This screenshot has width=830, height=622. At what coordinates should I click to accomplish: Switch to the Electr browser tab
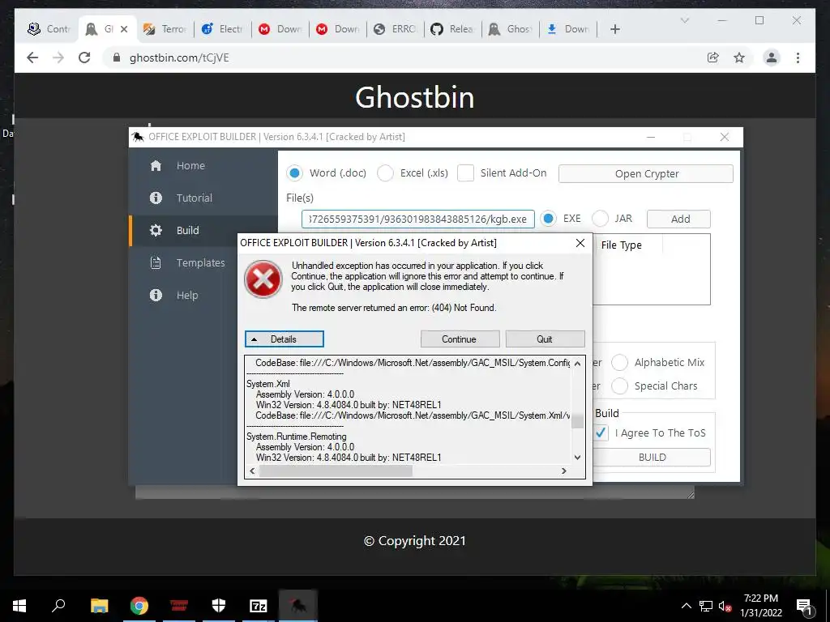[x=222, y=29]
